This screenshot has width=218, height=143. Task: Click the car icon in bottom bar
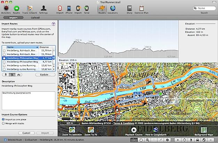pyautogui.click(x=197, y=140)
